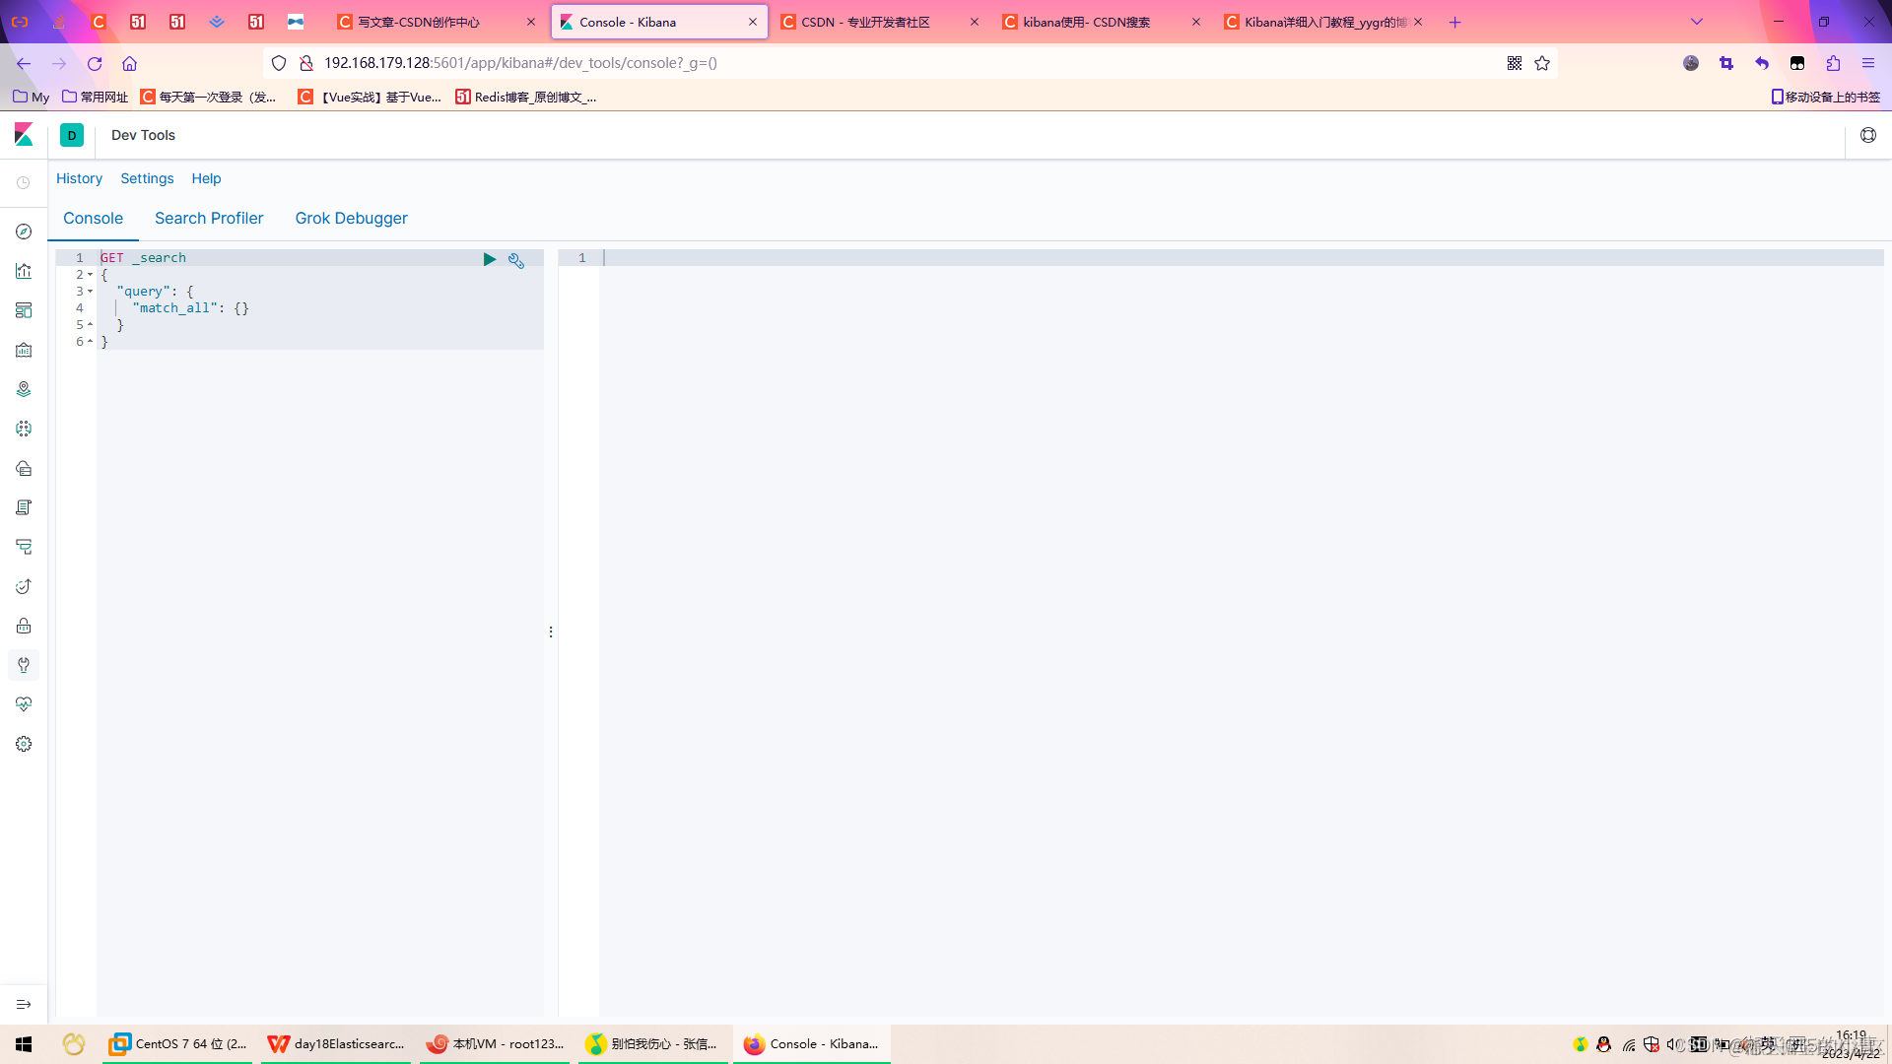The image size is (1892, 1064).
Task: Open the wrench request options menu
Action: (x=516, y=260)
